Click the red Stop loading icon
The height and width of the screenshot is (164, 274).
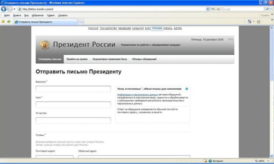coord(218,9)
